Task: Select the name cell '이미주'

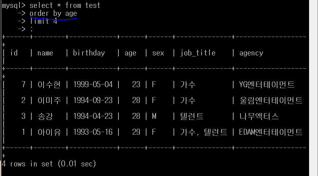Action: [49, 100]
